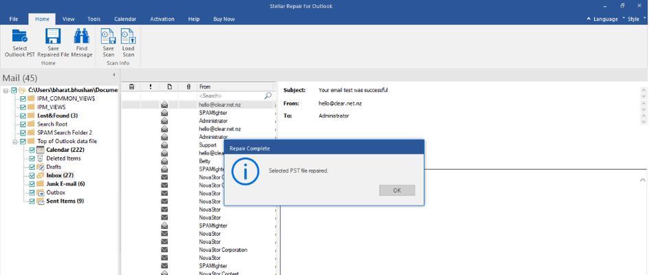The height and width of the screenshot is (275, 649).
Task: Uncheck the IPM_COMMON_VIEWS checkbox
Action: click(23, 98)
